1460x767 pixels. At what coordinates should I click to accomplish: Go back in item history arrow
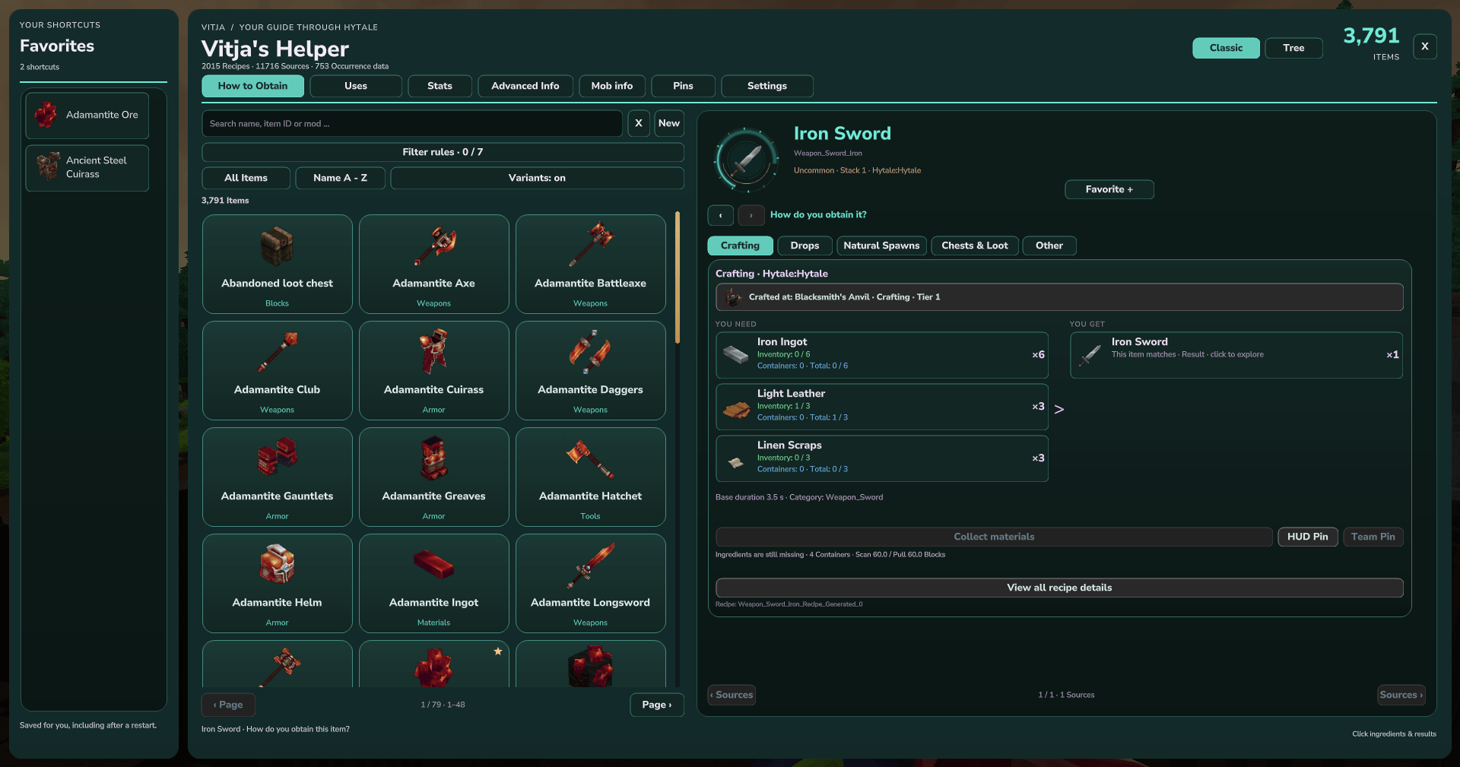pyautogui.click(x=720, y=215)
